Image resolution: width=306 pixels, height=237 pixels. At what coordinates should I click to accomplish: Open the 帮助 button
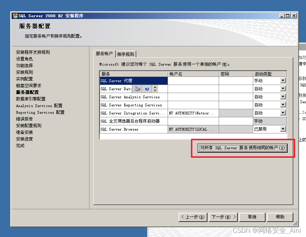pos(280,217)
